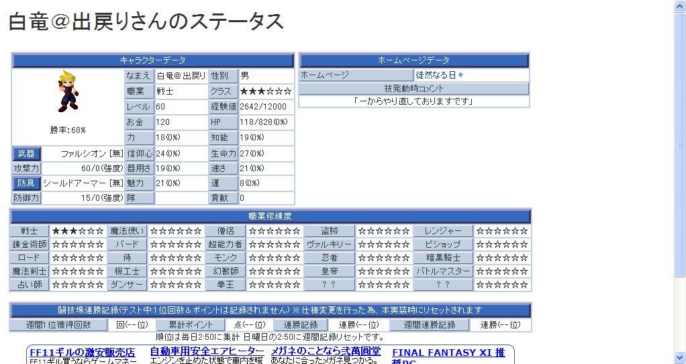The image size is (686, 364).
Task: Open the 徒然なる日々 homepage link
Action: pos(440,75)
